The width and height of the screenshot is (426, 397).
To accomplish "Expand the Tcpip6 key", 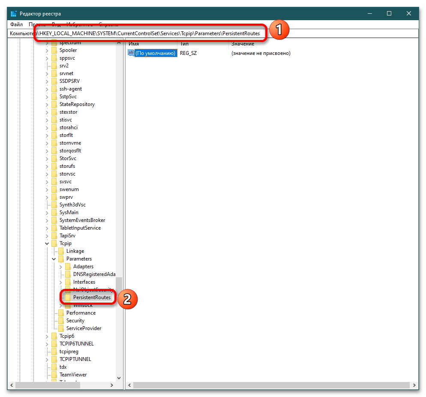I will pos(47,336).
